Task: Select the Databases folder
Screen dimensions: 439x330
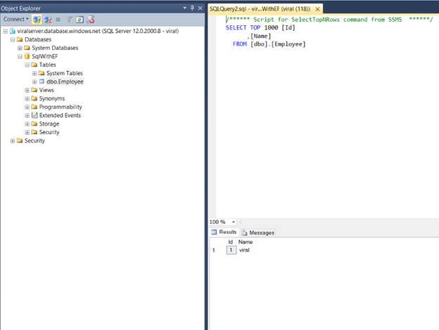Action: click(x=38, y=39)
